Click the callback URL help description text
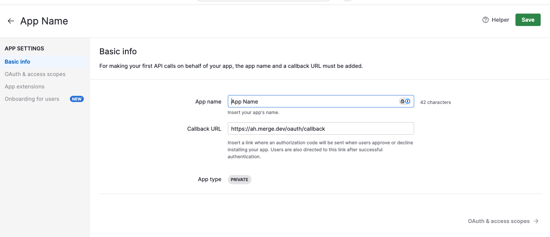The width and height of the screenshot is (550, 237). (320, 150)
